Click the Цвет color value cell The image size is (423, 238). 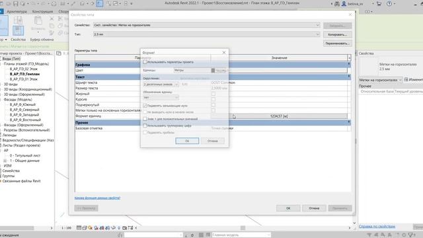279,71
